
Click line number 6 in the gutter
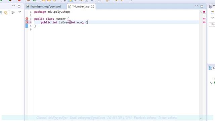[x=31, y=29]
